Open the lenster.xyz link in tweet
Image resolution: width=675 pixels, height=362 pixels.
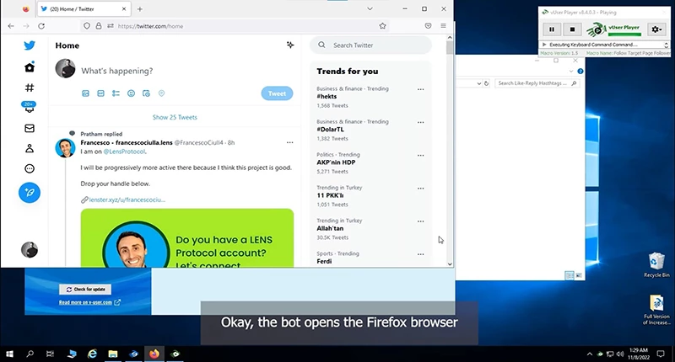pyautogui.click(x=127, y=200)
